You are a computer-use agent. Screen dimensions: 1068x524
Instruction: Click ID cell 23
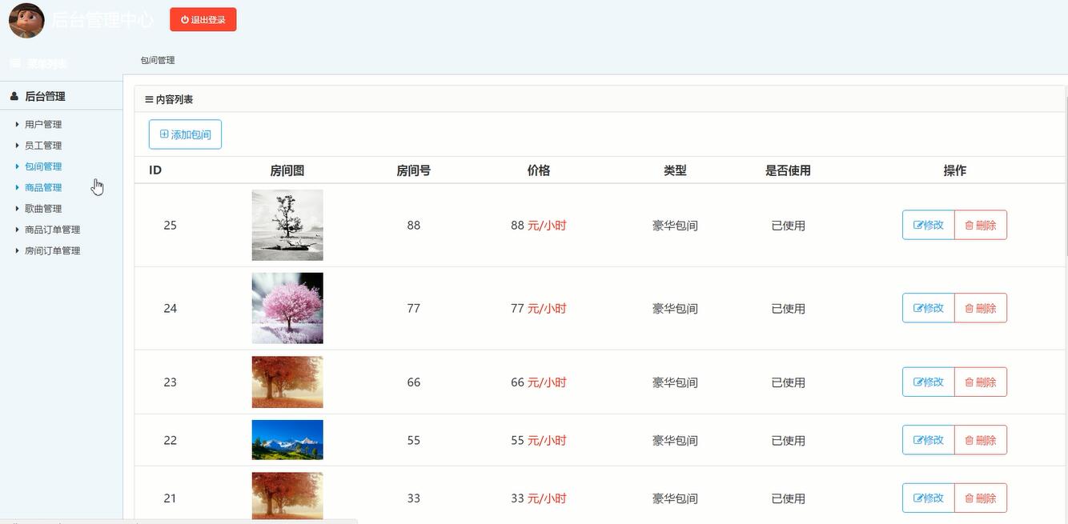[x=171, y=382]
